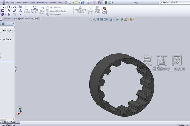Click the View Settings sphere icon
The height and width of the screenshot is (126, 190).
131,19
